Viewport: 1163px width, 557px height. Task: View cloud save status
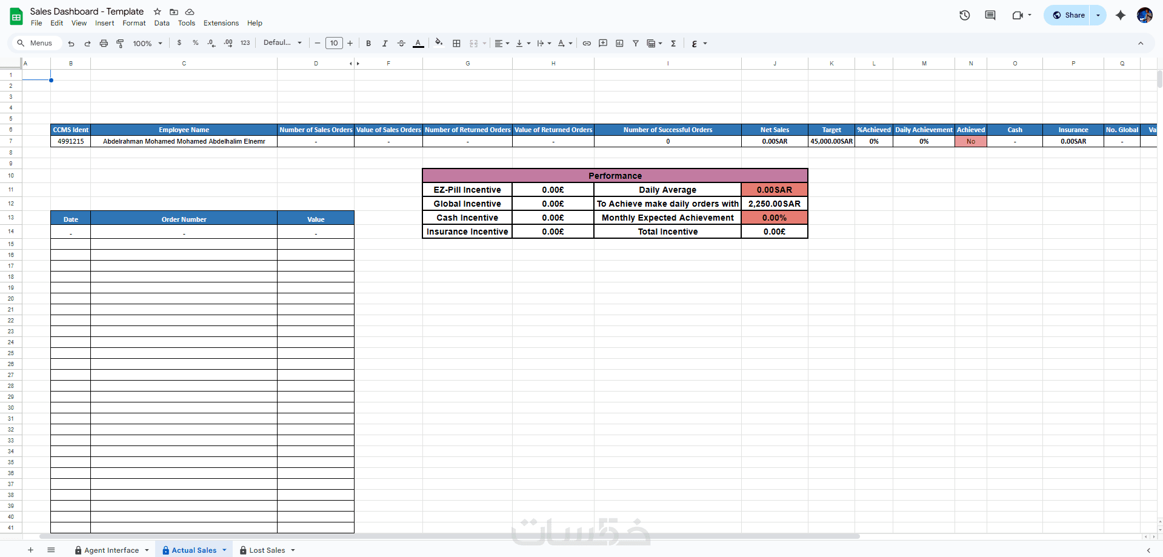tap(190, 12)
